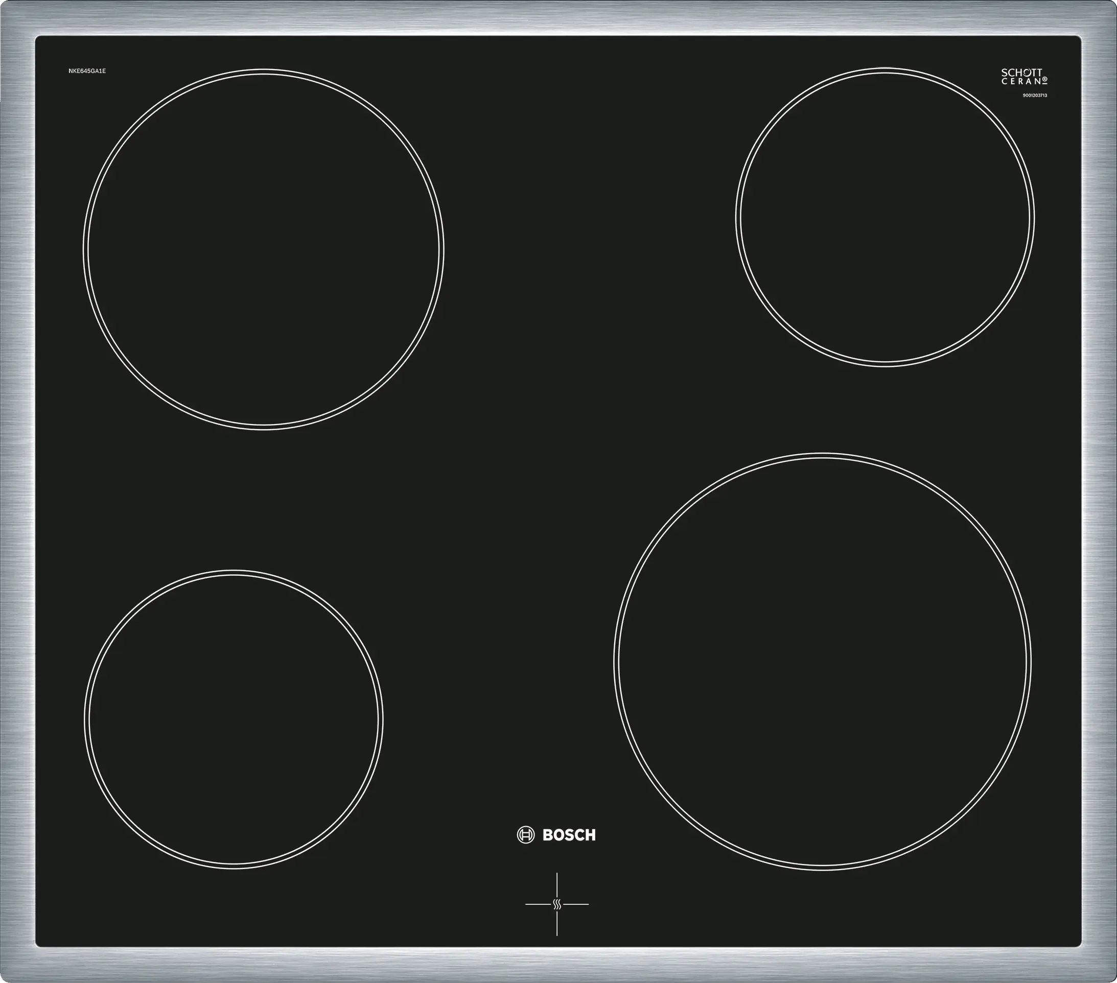This screenshot has height=983, width=1117.
Task: Click the model number NKE645GA1E
Action: (x=87, y=71)
